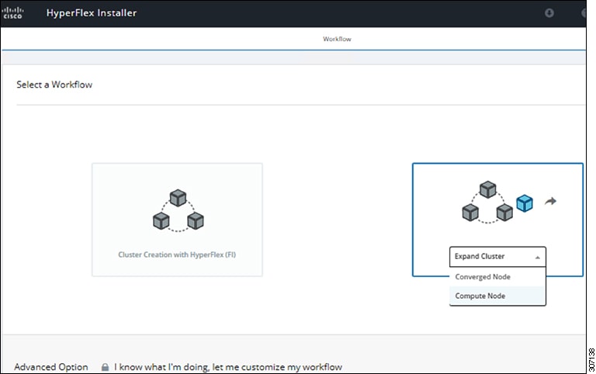The height and width of the screenshot is (374, 596).
Task: Click the Cisco logo
Action: point(12,12)
